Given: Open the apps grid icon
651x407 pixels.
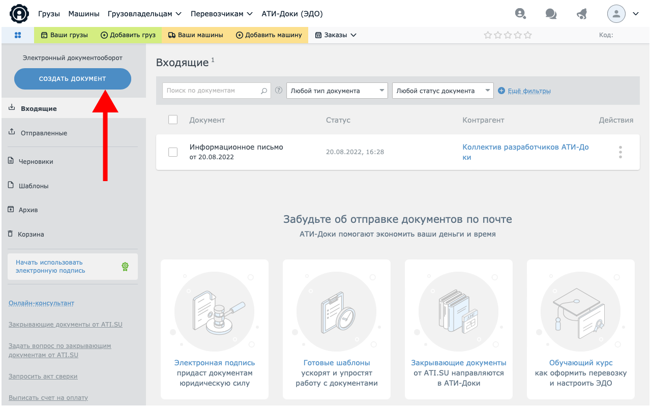Looking at the screenshot, I should [18, 35].
